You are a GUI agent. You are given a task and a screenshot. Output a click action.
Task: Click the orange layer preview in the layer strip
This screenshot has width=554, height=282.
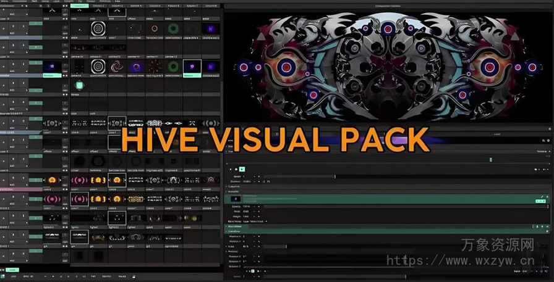[52, 180]
